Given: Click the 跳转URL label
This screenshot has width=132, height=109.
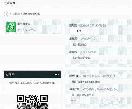Looking at the screenshot, I should tap(75, 76).
